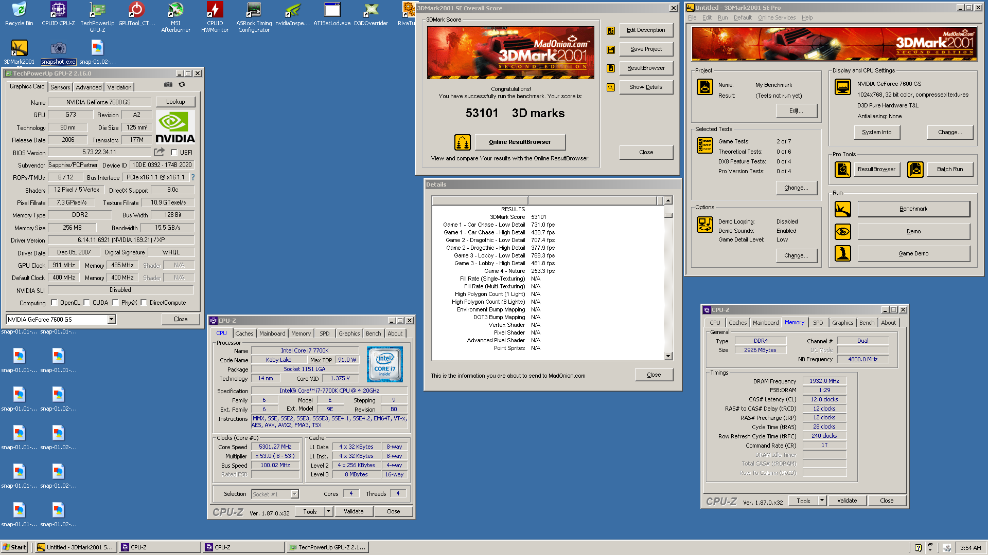
Task: Open TechPowerUp GPU-Z desktop shortcut
Action: 97,17
